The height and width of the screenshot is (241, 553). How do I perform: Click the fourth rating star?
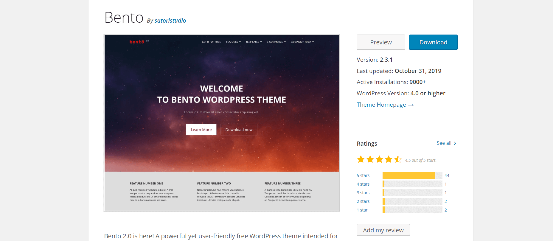(389, 159)
